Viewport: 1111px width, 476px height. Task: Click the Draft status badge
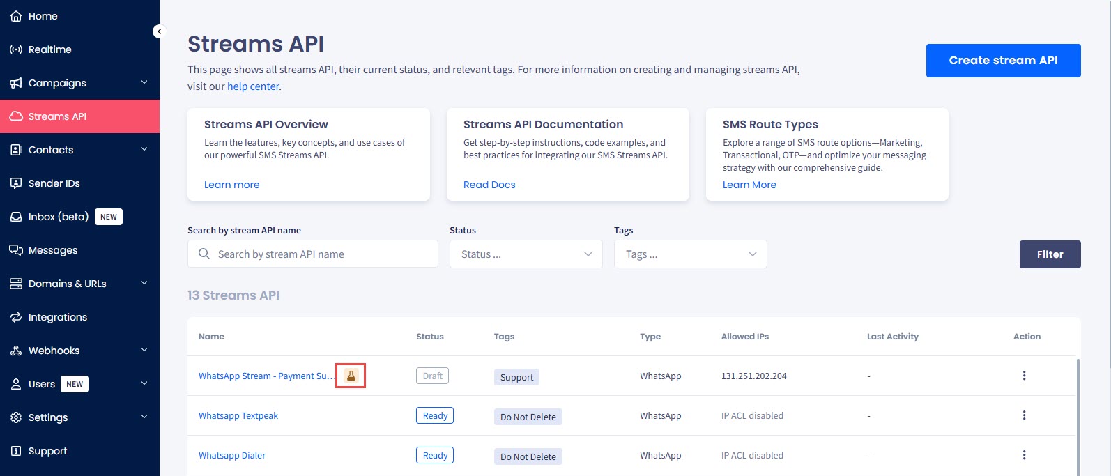click(x=432, y=376)
